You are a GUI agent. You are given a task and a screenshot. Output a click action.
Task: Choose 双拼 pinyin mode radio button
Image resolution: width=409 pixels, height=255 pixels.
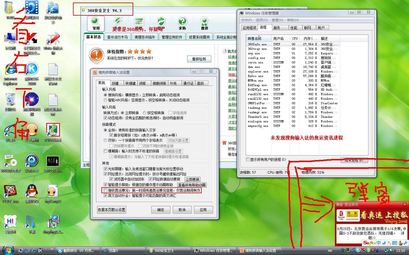pos(105,141)
